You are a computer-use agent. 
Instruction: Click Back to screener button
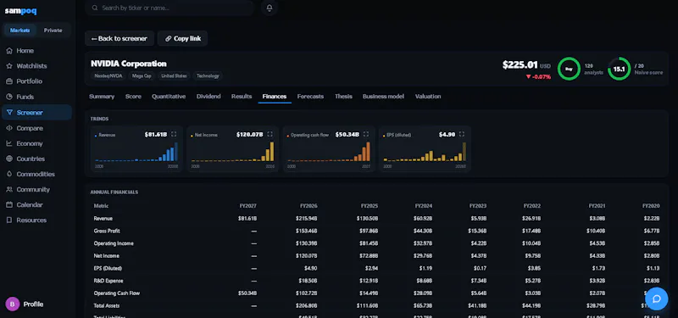pos(119,38)
